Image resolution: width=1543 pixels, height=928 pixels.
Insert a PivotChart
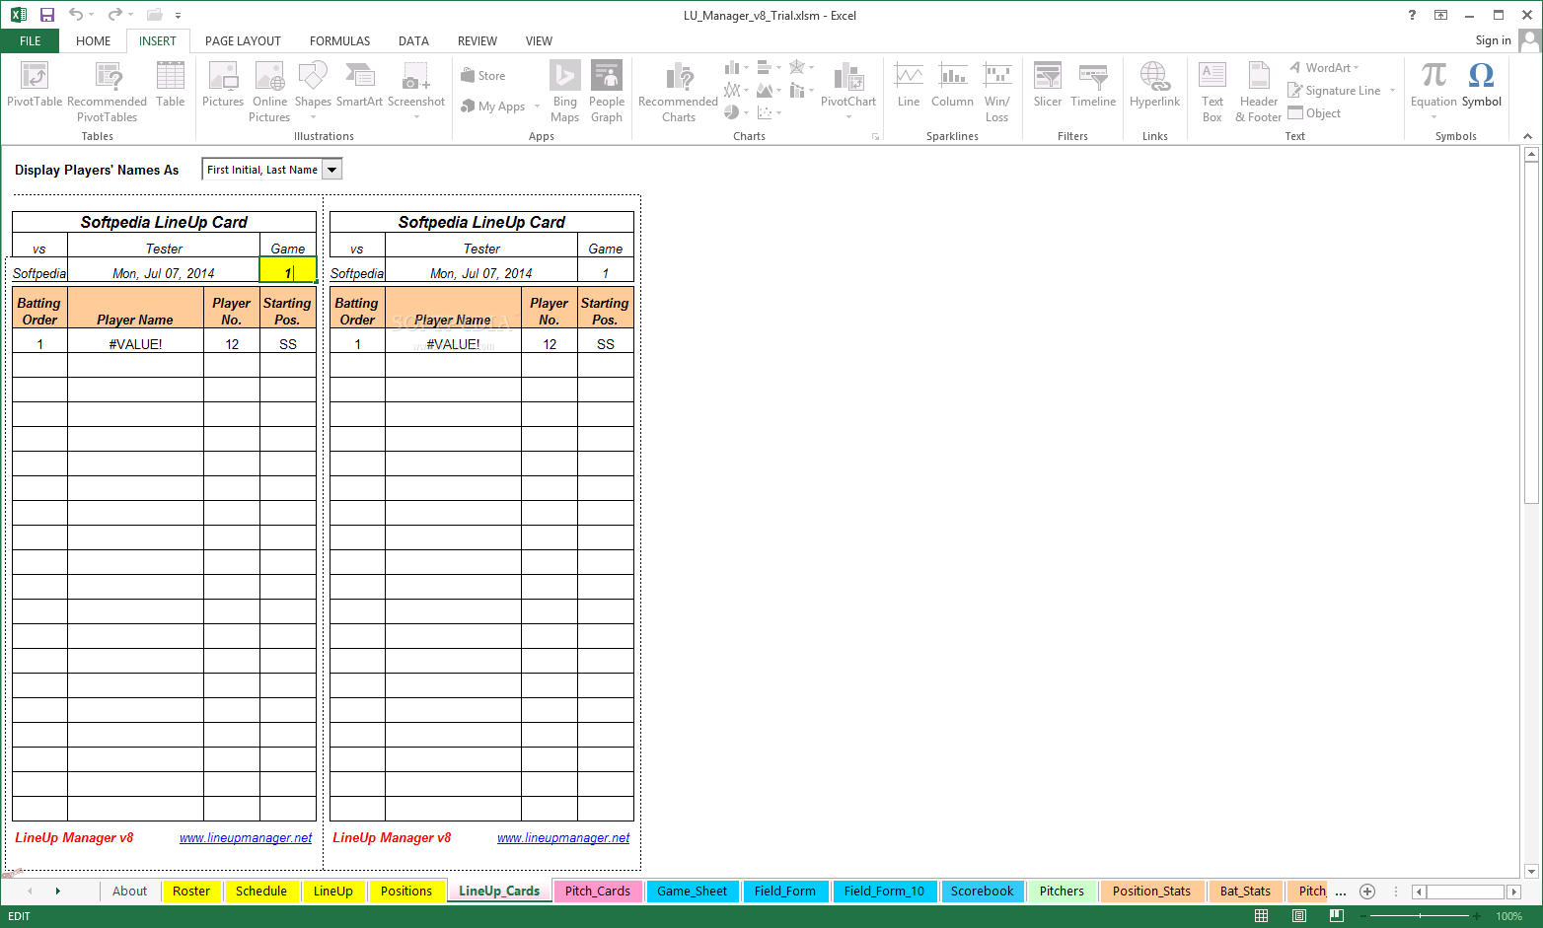pos(848,90)
